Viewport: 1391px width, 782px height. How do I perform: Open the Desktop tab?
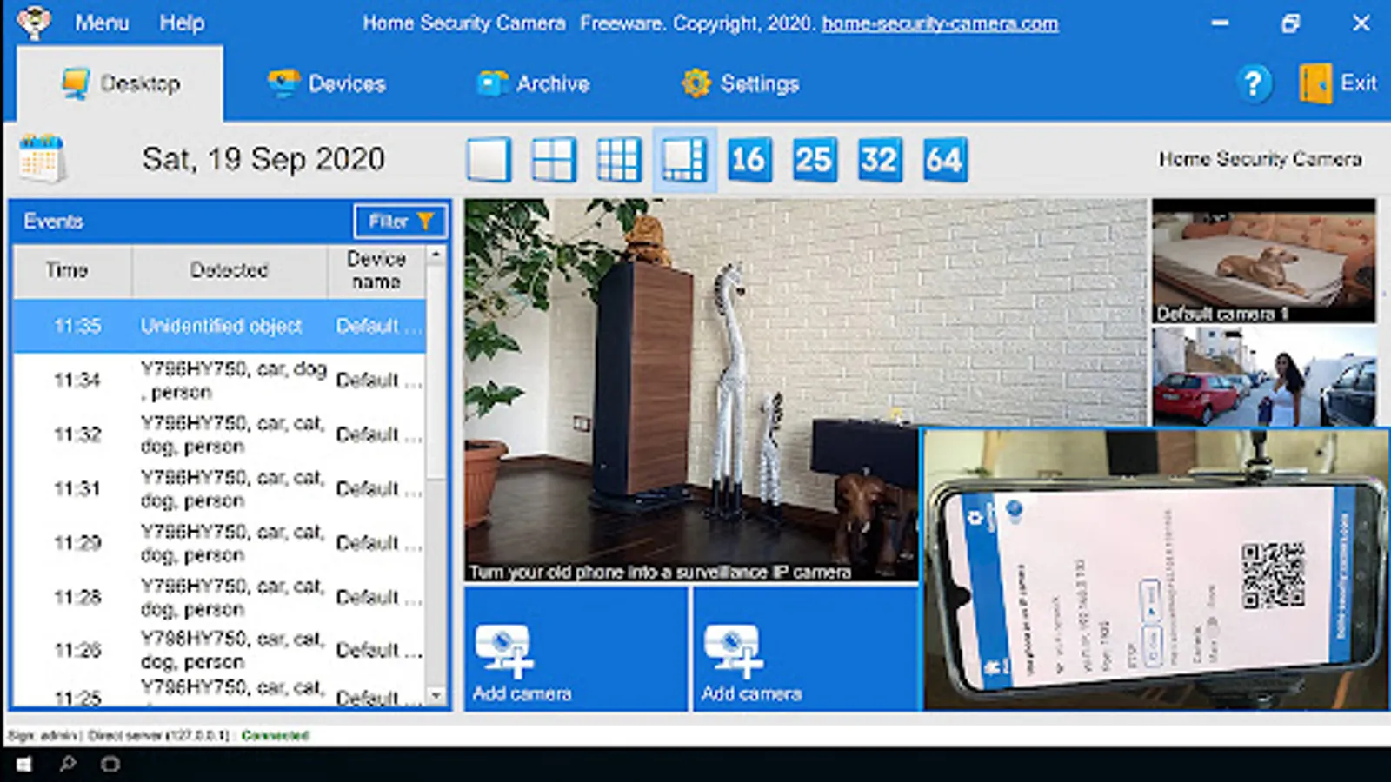120,84
